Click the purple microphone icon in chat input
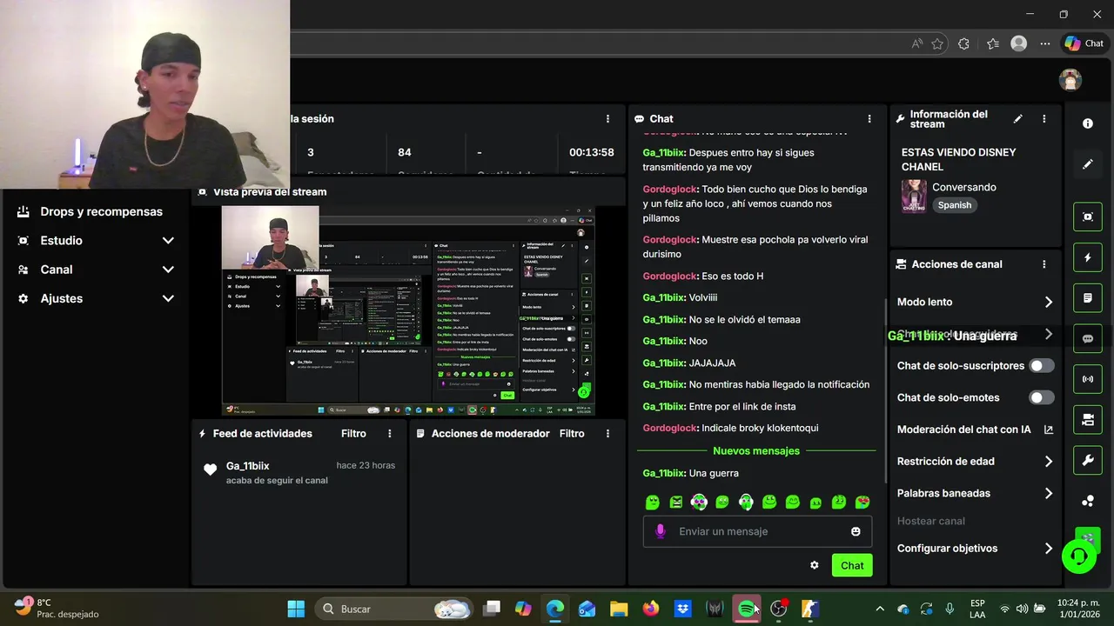1114x626 pixels. coord(661,531)
